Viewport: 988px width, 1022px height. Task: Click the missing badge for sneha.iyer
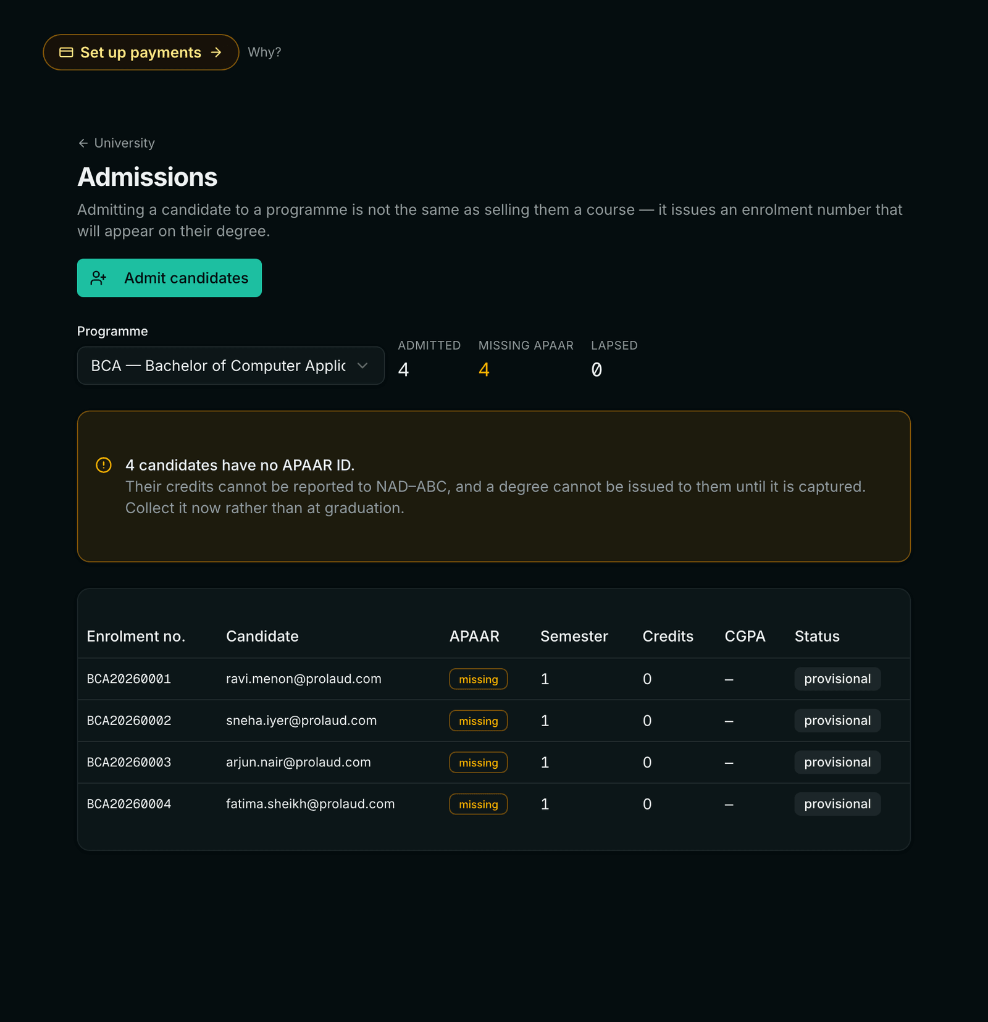(479, 721)
